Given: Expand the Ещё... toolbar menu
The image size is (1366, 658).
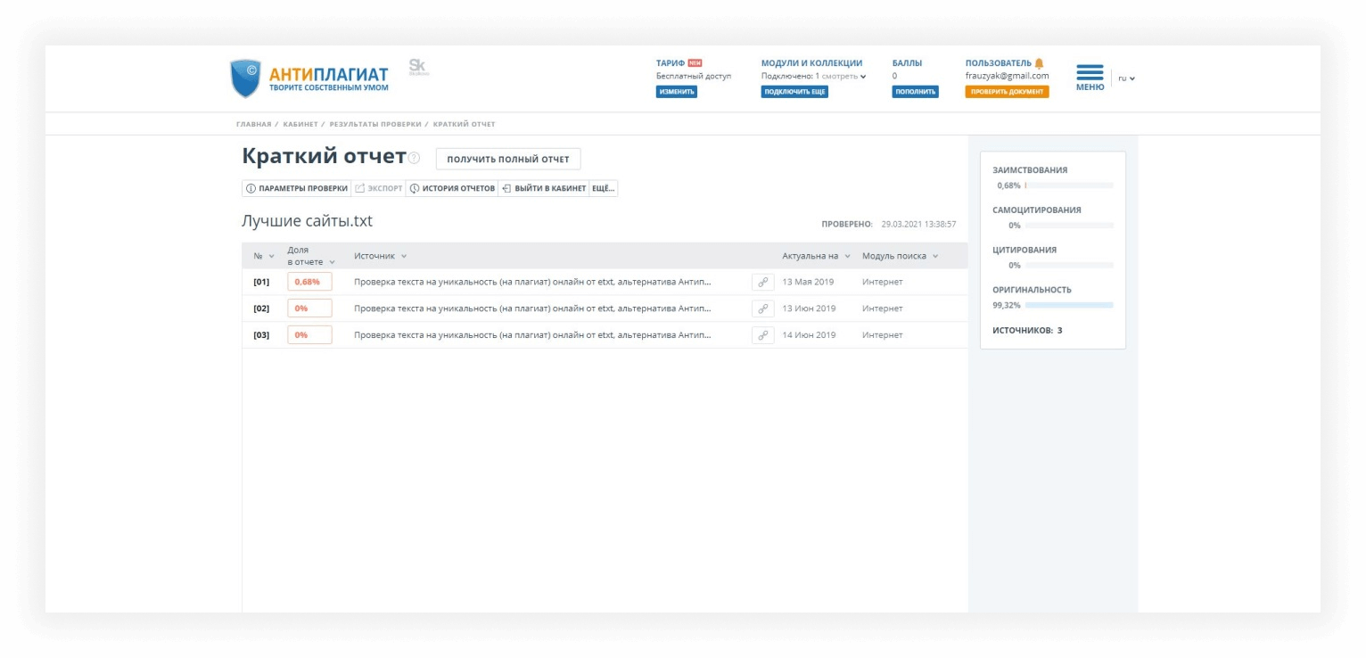Looking at the screenshot, I should [604, 188].
